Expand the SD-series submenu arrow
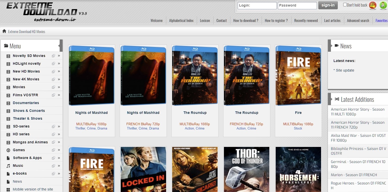The image size is (388, 192). (59, 126)
